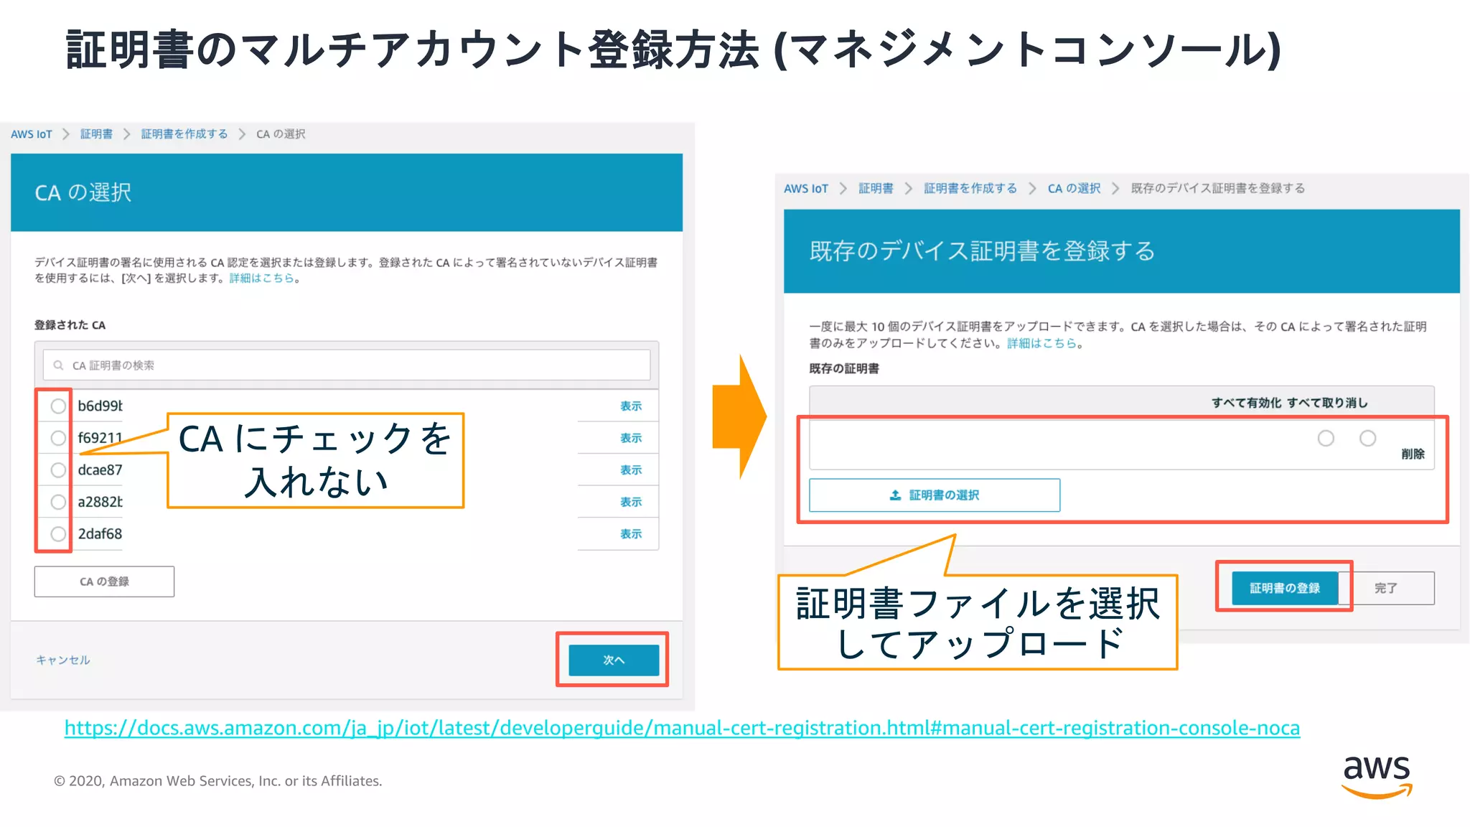Select the second radio button in certificate row

pyautogui.click(x=1368, y=438)
